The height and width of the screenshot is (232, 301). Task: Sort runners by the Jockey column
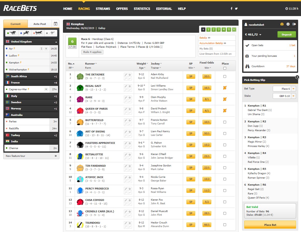(156, 64)
